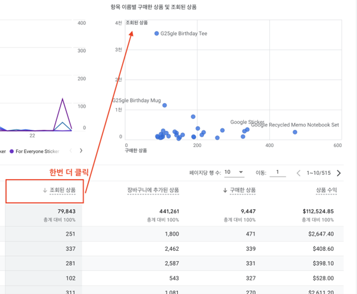Select G25gle Birthday Mug scatter point
The width and height of the screenshot is (357, 294).
(x=165, y=106)
